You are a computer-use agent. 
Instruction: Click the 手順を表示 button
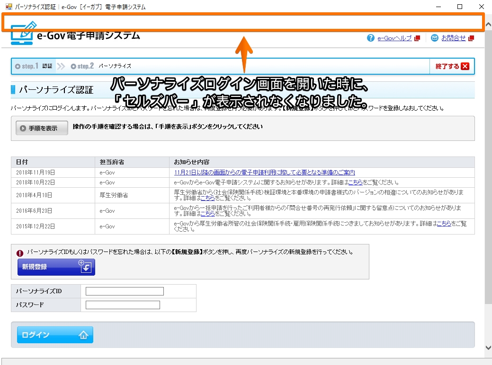point(42,128)
